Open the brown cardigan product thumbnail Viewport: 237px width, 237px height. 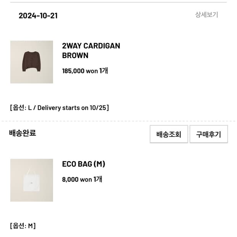31,62
